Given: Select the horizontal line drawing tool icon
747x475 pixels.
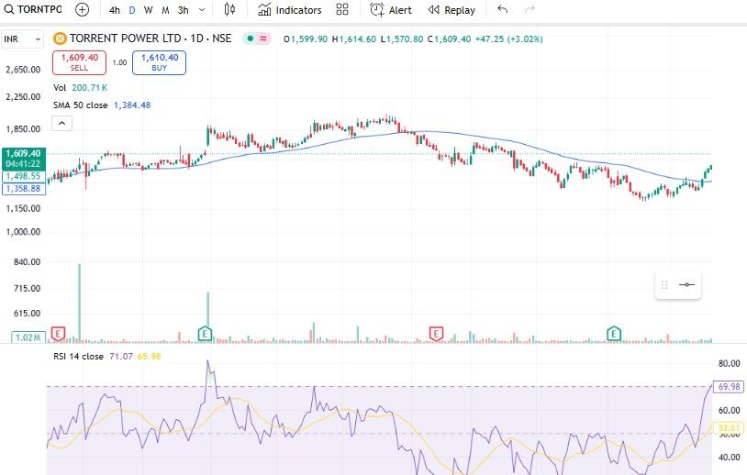Looking at the screenshot, I should pos(686,284).
